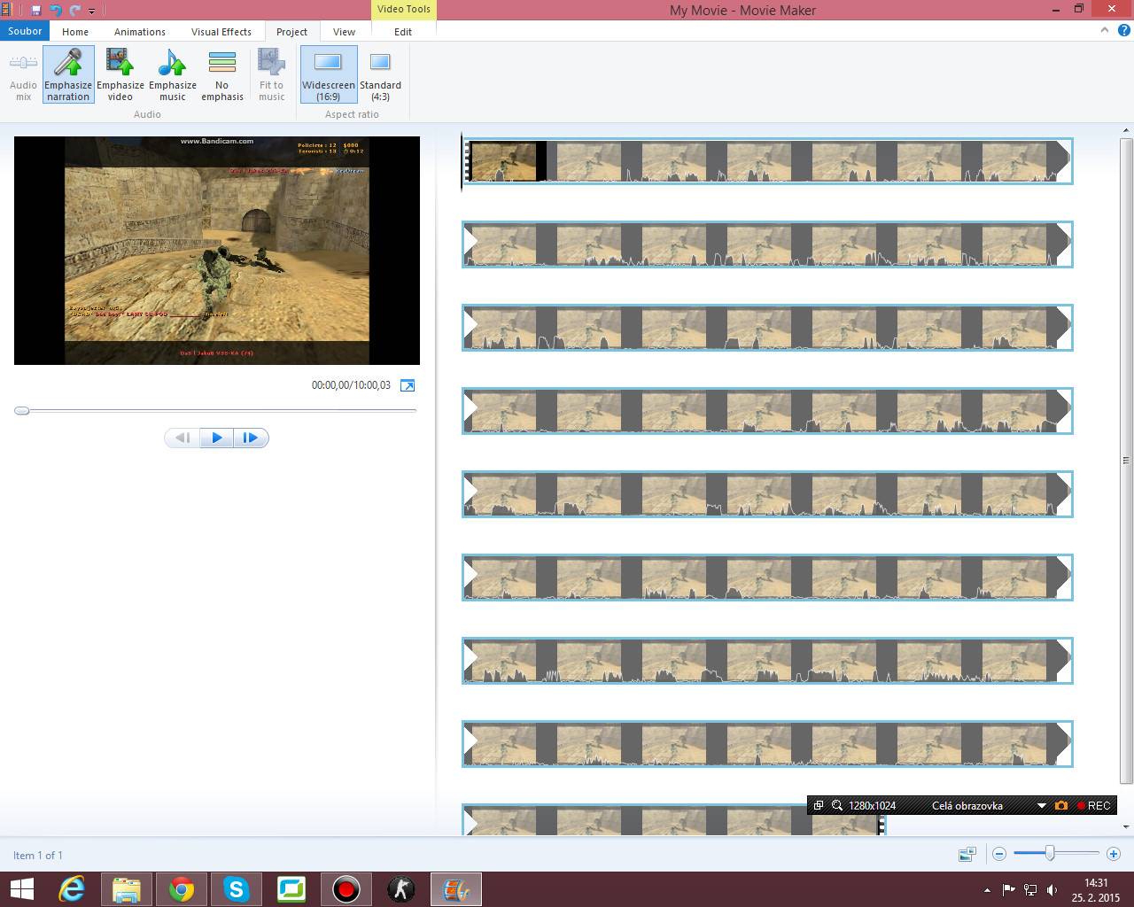Open Movie Maker help

[1123, 29]
